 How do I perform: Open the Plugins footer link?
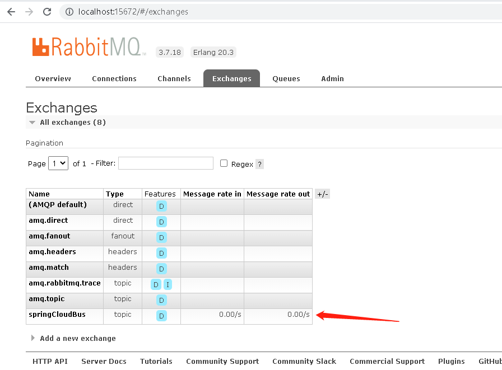pos(452,362)
